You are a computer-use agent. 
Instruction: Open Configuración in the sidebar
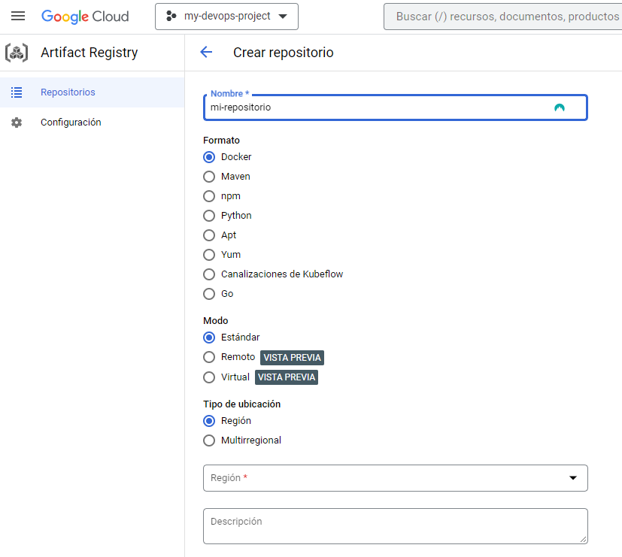coord(92,123)
